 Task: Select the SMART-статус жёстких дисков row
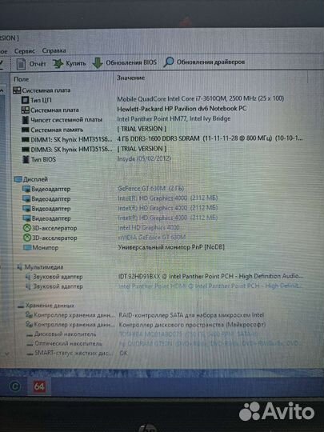click(x=77, y=353)
